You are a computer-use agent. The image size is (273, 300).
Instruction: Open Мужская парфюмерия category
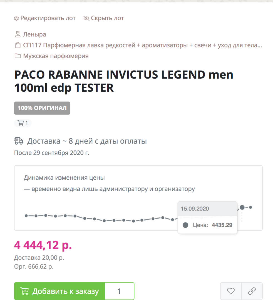tap(56, 56)
